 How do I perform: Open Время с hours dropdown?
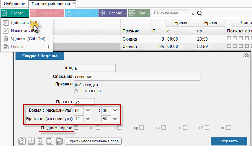pos(88,110)
